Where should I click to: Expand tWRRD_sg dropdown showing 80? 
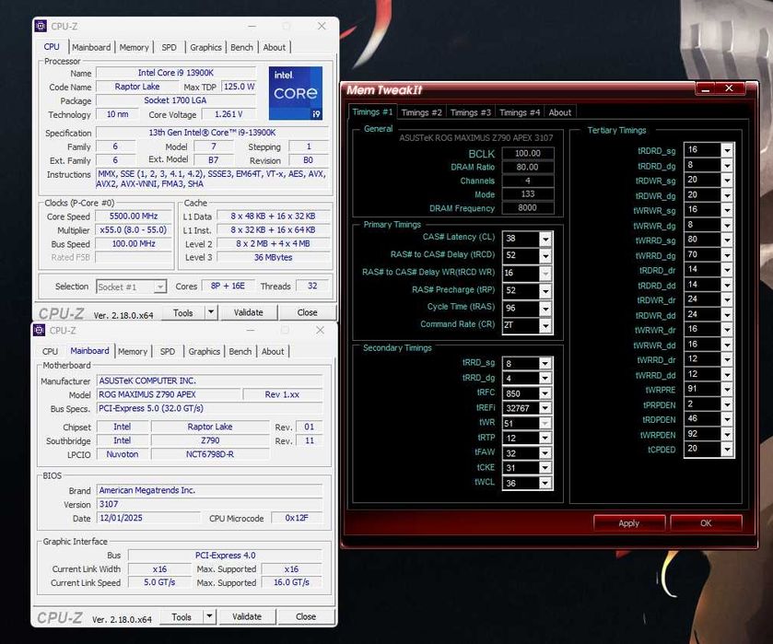[727, 240]
